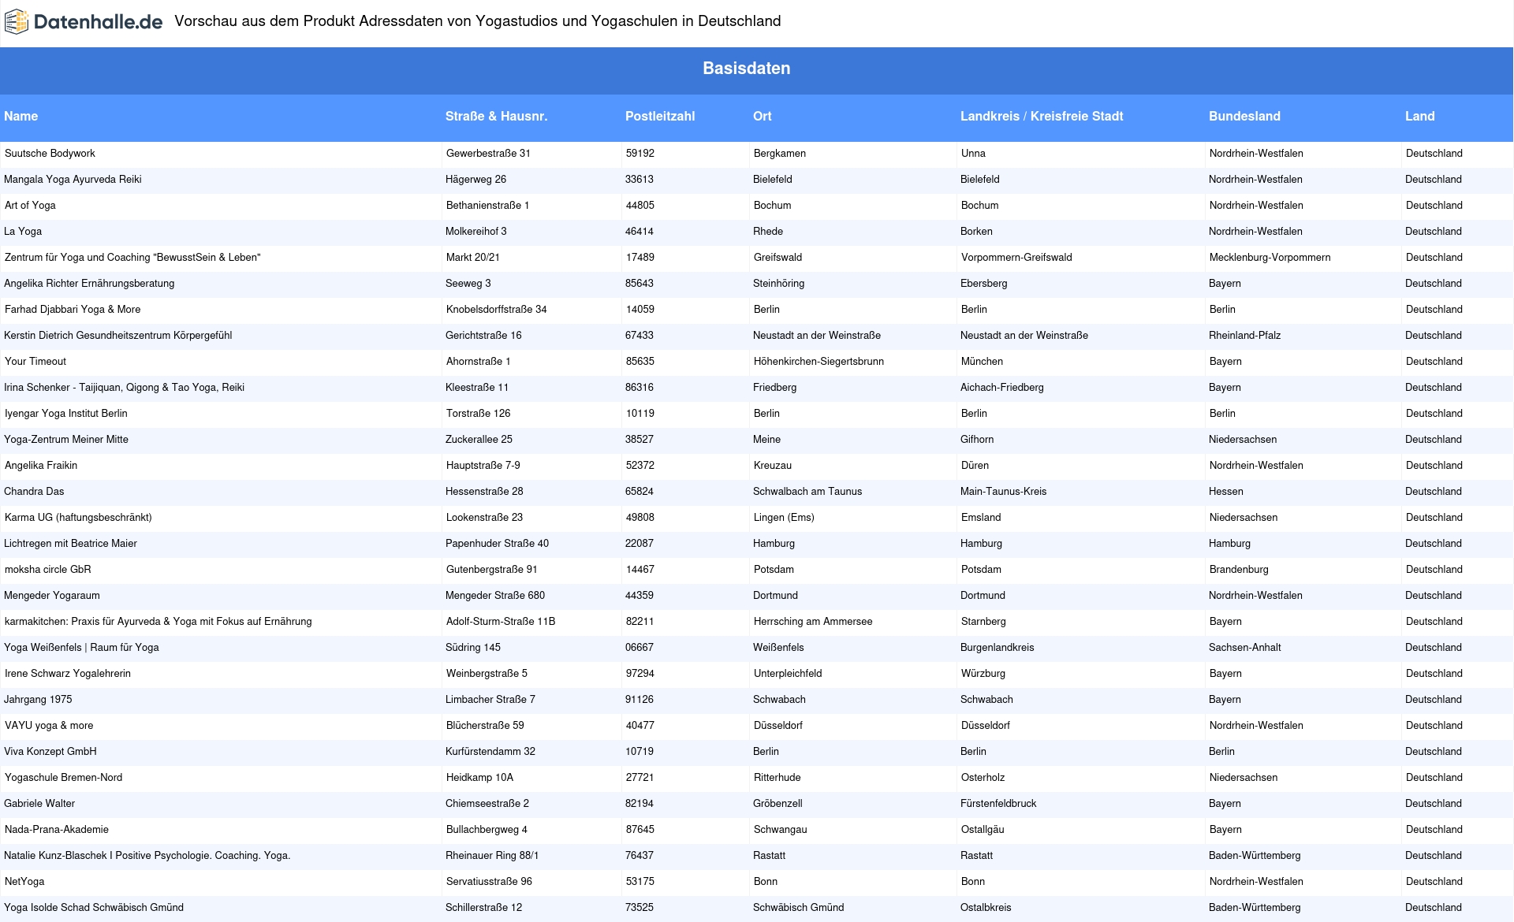
Task: Click the district Aichach-Friedberg
Action: pos(1002,387)
